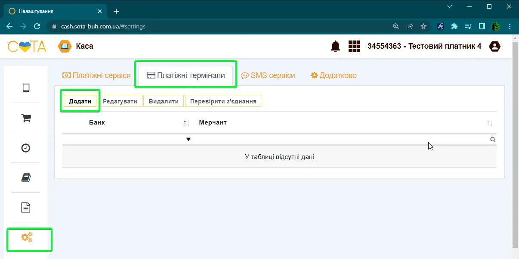
Task: Open the book journal sidebar section
Action: 26,178
